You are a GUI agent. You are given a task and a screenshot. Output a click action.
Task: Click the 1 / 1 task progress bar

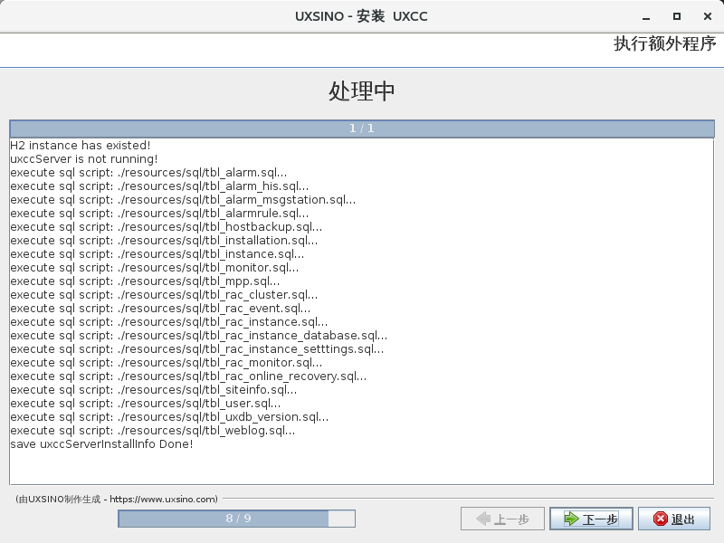pos(361,129)
